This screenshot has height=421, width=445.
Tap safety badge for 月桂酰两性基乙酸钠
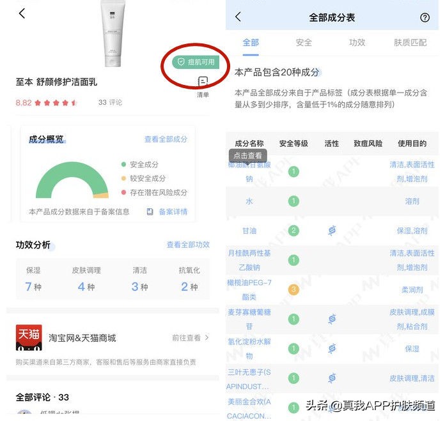(293, 260)
